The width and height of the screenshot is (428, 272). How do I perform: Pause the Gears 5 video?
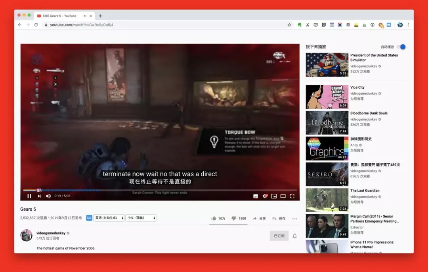pyautogui.click(x=29, y=196)
